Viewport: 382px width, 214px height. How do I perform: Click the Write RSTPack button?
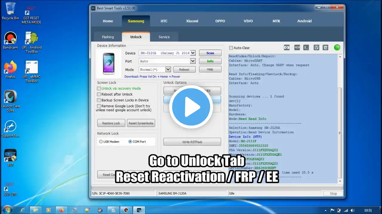(x=192, y=142)
